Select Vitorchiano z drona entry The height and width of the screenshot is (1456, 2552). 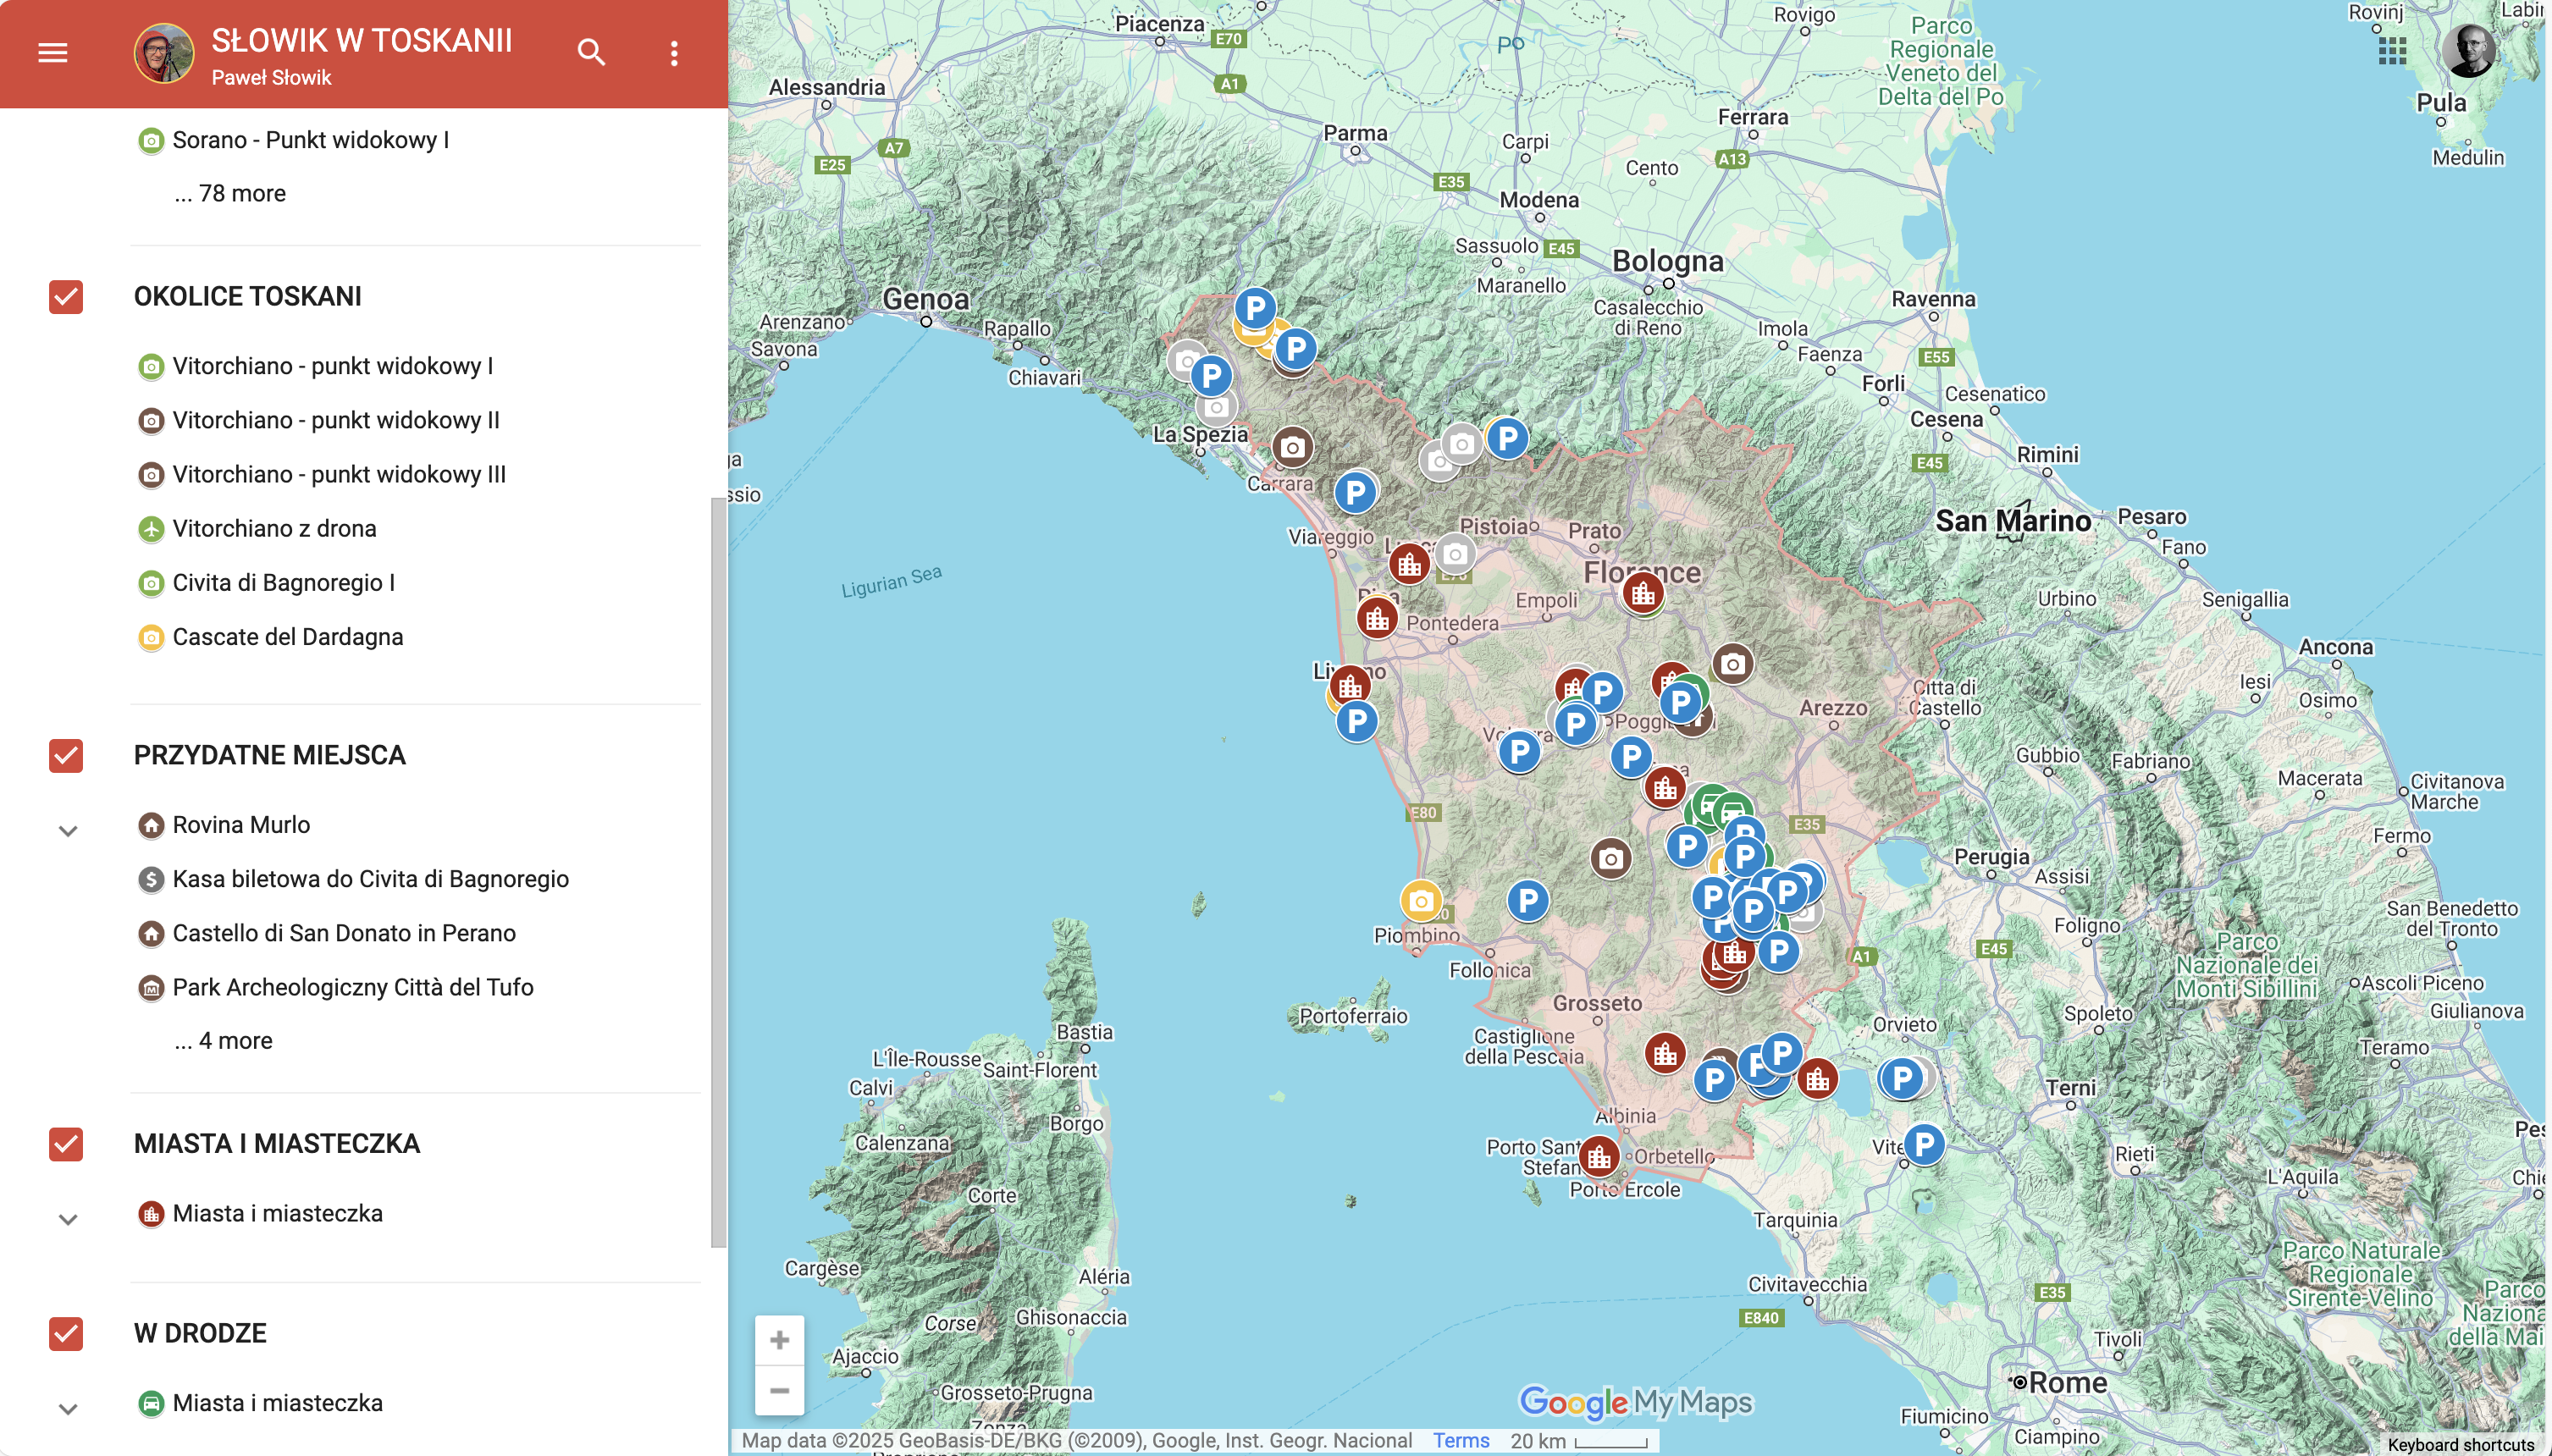[x=274, y=528]
